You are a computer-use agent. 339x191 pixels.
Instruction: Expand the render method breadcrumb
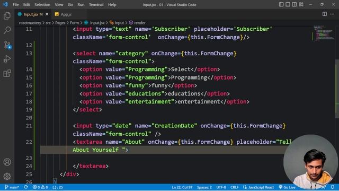pos(137,23)
